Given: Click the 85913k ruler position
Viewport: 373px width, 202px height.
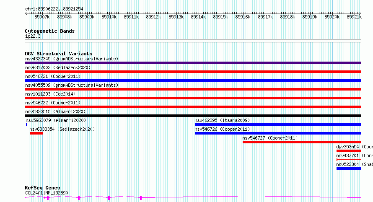Looking at the screenshot, I should pyautogui.click(x=176, y=17).
